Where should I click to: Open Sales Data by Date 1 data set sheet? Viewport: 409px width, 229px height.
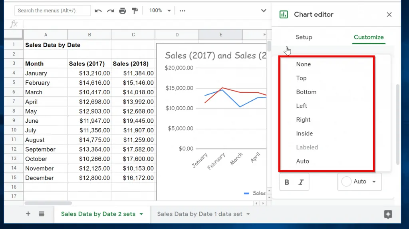[x=200, y=214]
